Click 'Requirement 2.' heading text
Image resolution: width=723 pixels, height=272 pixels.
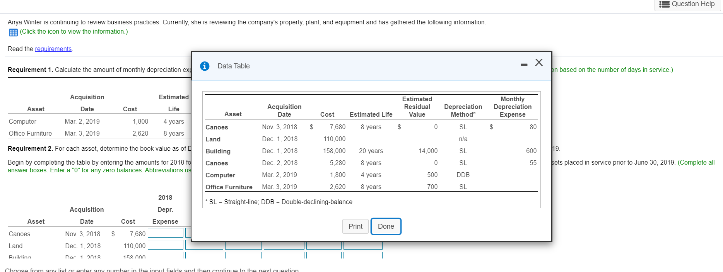pyautogui.click(x=30, y=148)
